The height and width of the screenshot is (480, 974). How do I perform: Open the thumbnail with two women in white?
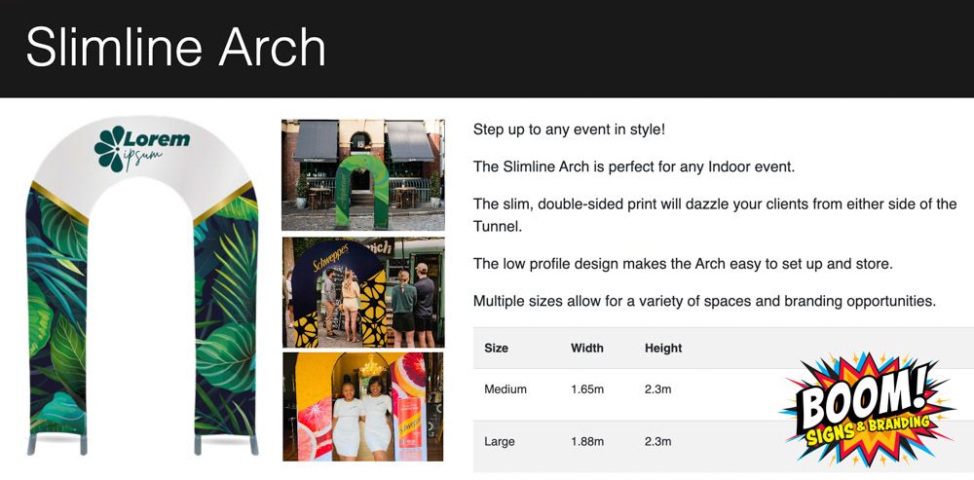coord(362,406)
